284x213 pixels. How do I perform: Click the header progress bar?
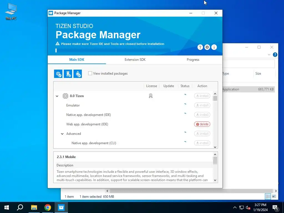(x=113, y=50)
